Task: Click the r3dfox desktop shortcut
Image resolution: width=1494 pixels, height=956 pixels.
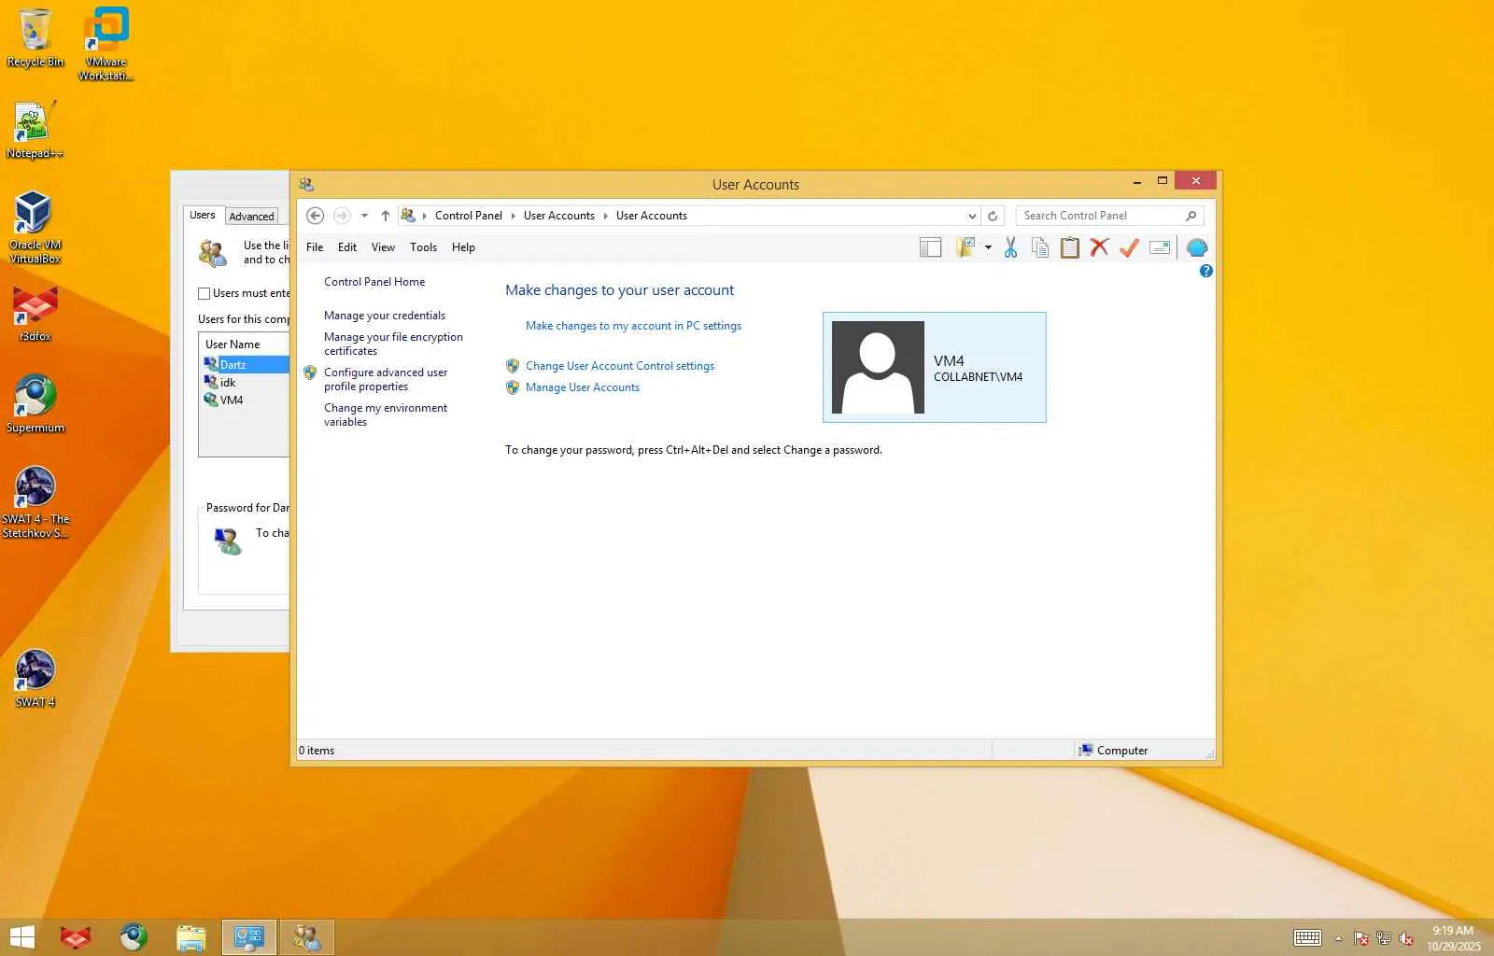Action: (35, 314)
